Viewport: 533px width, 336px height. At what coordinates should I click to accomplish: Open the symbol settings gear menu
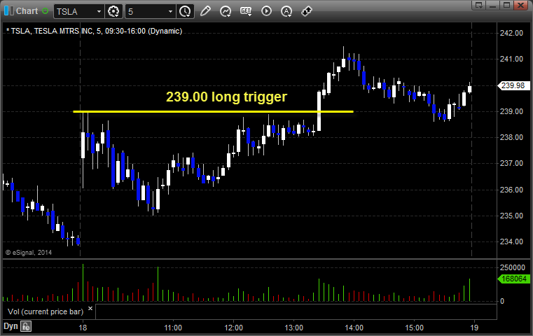(x=113, y=12)
